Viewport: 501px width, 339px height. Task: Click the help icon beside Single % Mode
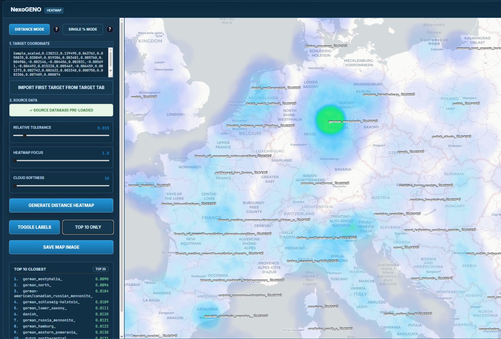click(x=110, y=29)
